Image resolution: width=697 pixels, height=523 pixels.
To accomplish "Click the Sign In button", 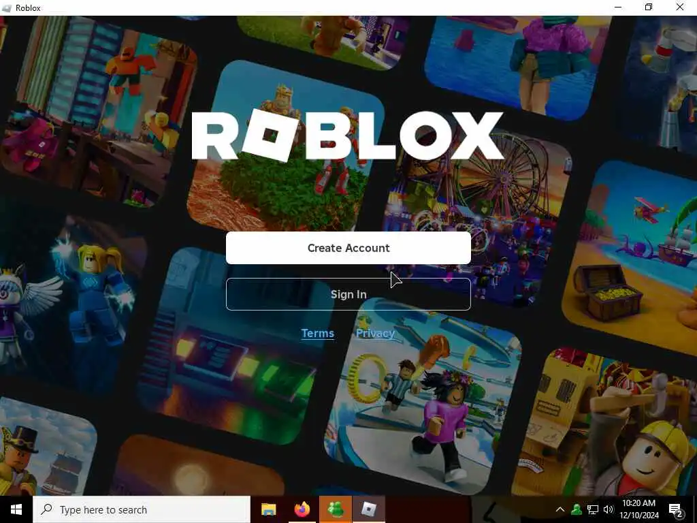I will 348,294.
